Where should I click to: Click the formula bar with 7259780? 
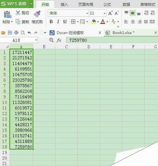point(112,40)
